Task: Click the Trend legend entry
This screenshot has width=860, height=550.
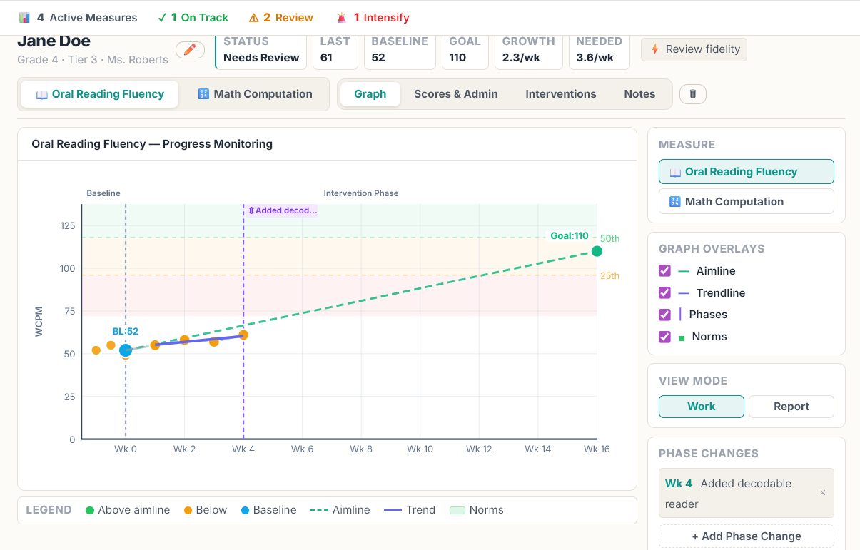Action: (410, 510)
